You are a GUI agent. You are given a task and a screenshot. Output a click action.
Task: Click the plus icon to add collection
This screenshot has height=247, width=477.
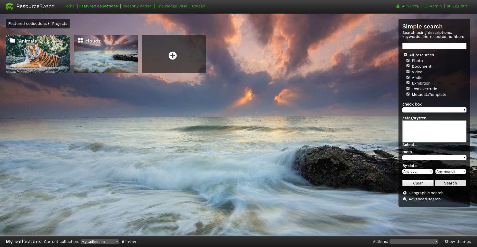173,56
